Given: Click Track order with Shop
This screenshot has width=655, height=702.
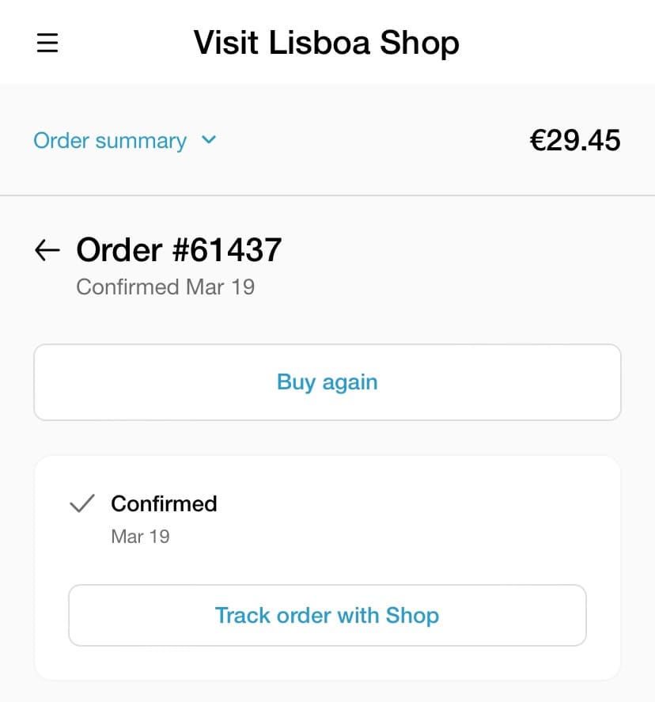Looking at the screenshot, I should click(327, 615).
